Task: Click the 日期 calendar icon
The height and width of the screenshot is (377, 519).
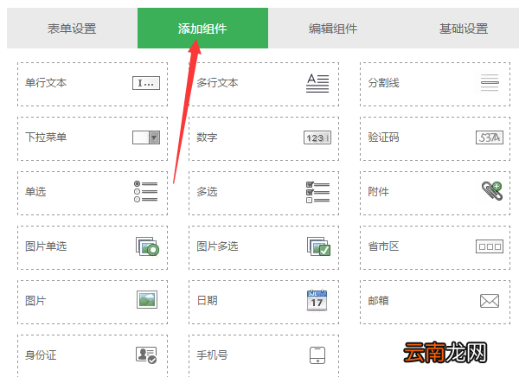Action: 317,300
